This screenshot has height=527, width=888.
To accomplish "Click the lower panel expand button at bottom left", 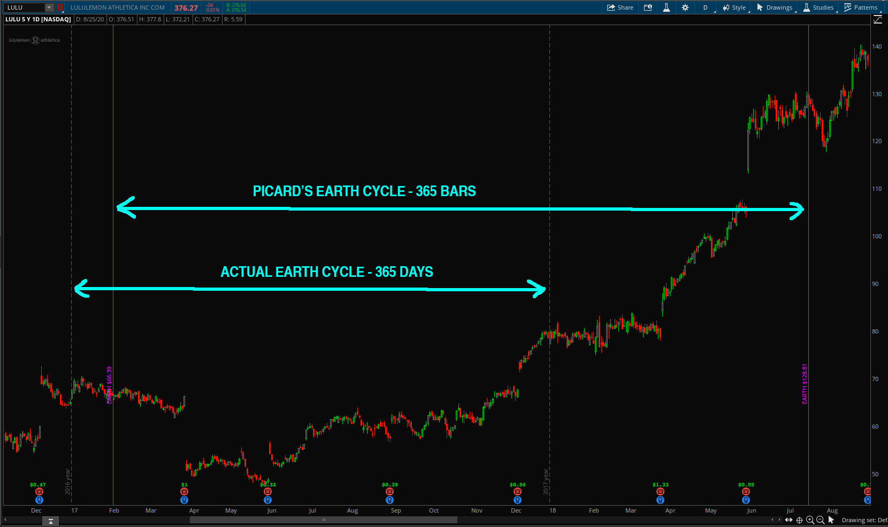I will click(x=51, y=521).
